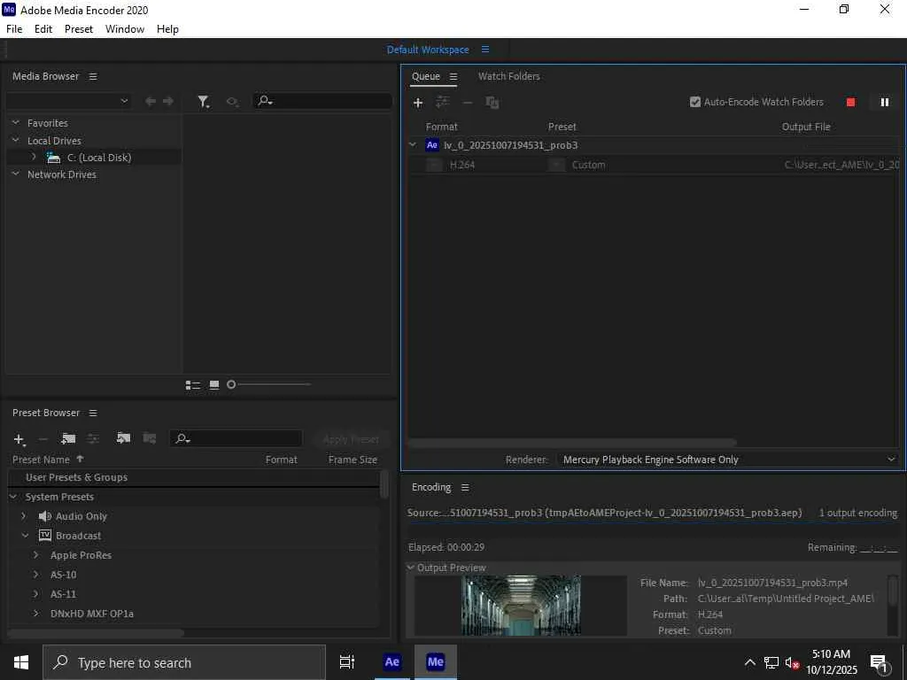Open the Custom preset dropdown arrow
The image size is (907, 680).
tap(556, 166)
